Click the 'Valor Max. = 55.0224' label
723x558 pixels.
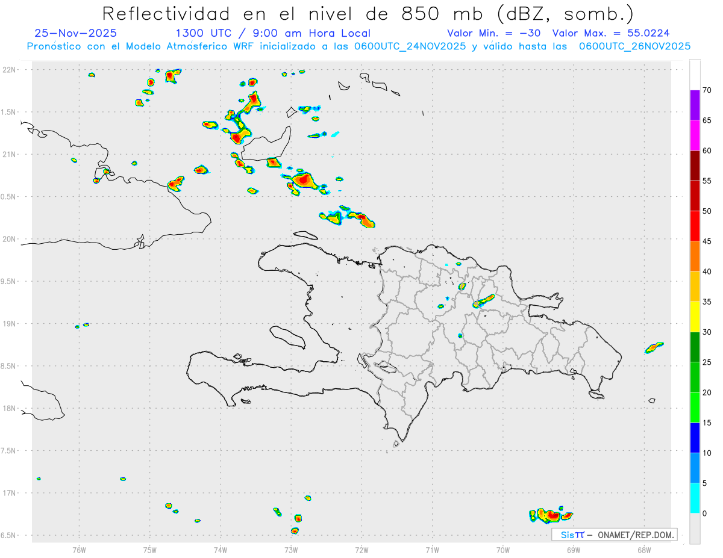[611, 33]
